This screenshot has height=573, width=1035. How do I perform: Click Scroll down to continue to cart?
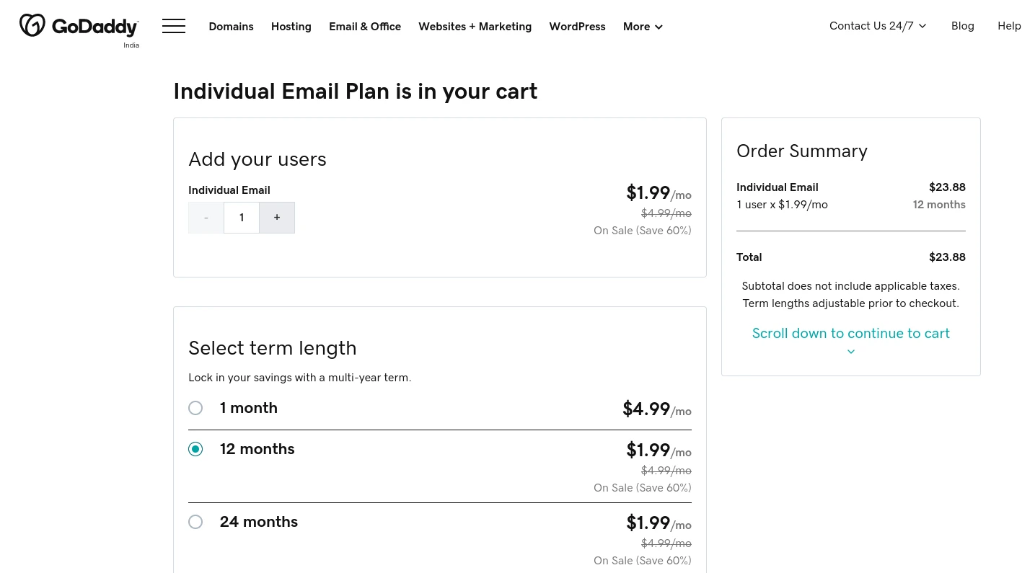851,334
